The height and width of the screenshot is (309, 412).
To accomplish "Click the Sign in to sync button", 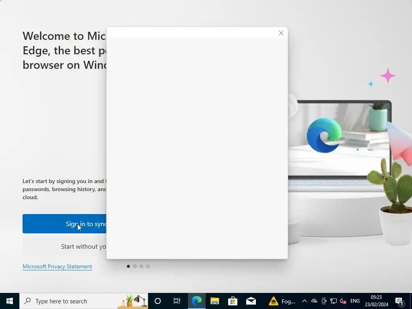I will [65, 224].
